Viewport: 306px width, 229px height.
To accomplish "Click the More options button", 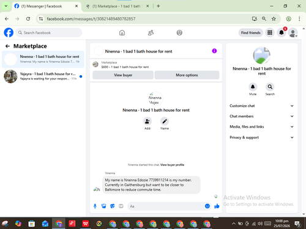I will 187,75.
